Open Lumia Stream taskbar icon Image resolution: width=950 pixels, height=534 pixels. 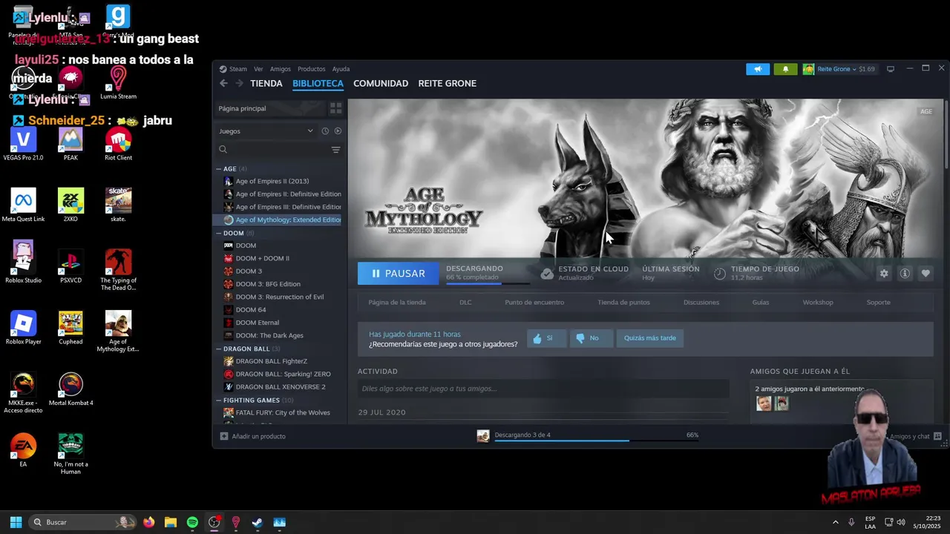click(236, 522)
